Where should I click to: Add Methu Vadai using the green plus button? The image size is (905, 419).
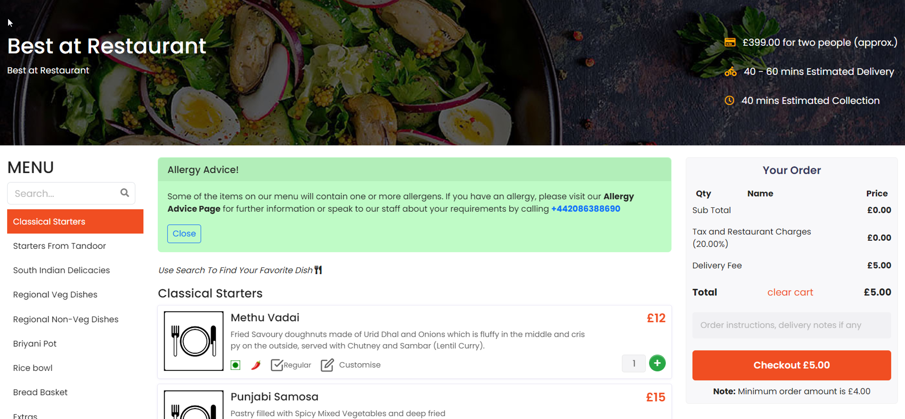(657, 363)
